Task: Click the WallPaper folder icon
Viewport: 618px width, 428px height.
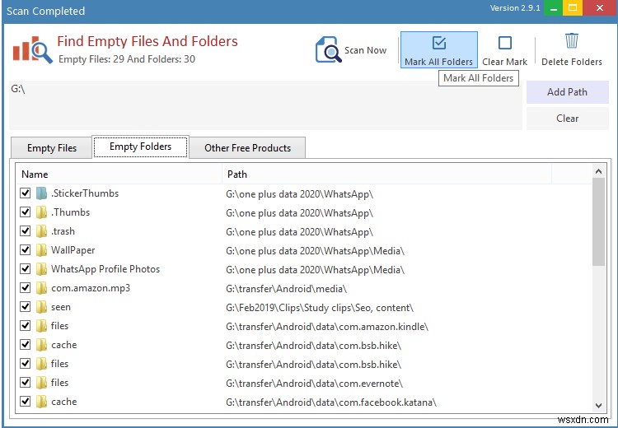Action: point(41,250)
